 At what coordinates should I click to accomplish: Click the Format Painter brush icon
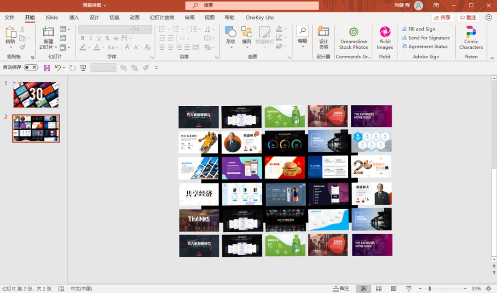pos(22,47)
